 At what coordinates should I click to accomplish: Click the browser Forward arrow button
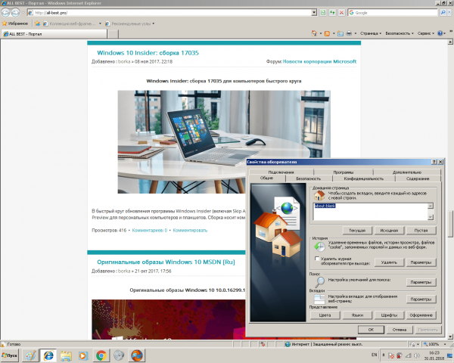15,12
